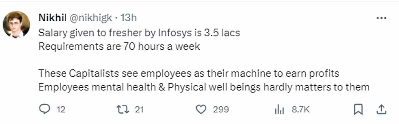The width and height of the screenshot is (399, 124).
Task: Click the reply count 12
Action: [61, 109]
